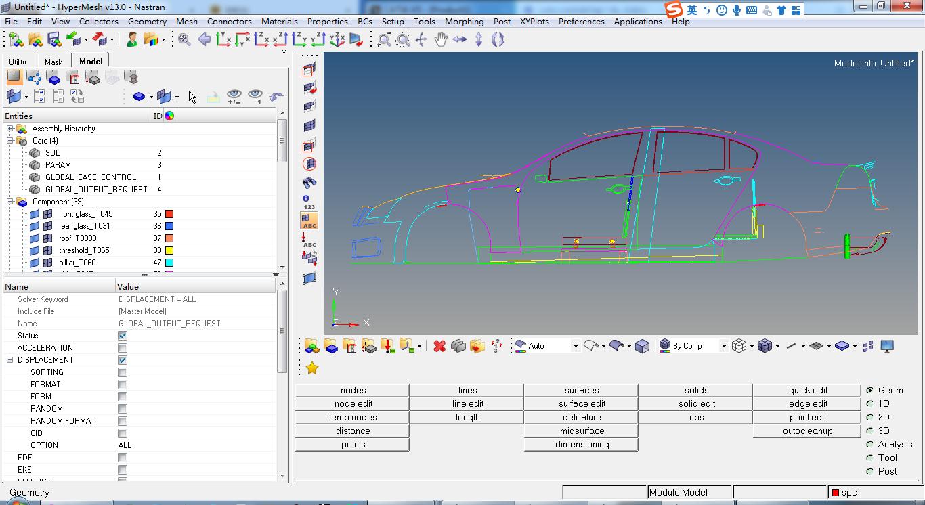The height and width of the screenshot is (505, 925).
Task: Click the Export solver deck red-arrow icon
Action: click(100, 39)
